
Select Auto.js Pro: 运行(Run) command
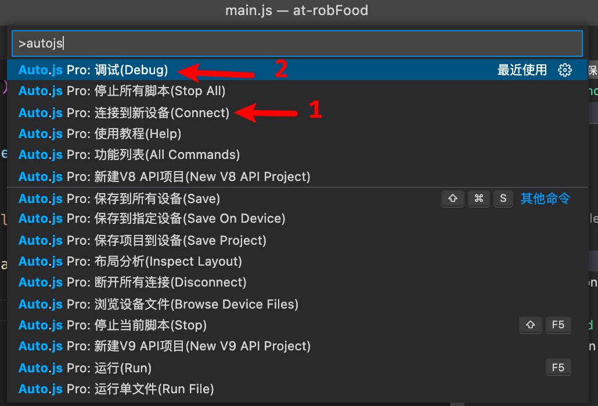297,367
